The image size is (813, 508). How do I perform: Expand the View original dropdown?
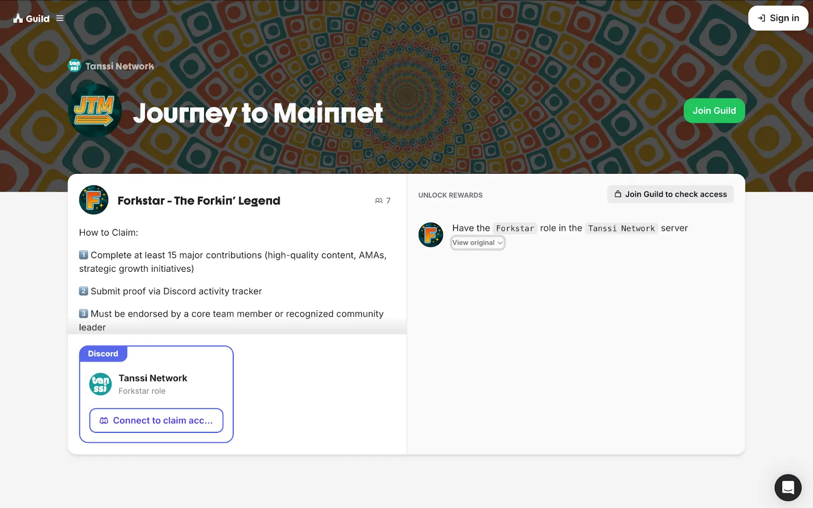click(x=478, y=243)
